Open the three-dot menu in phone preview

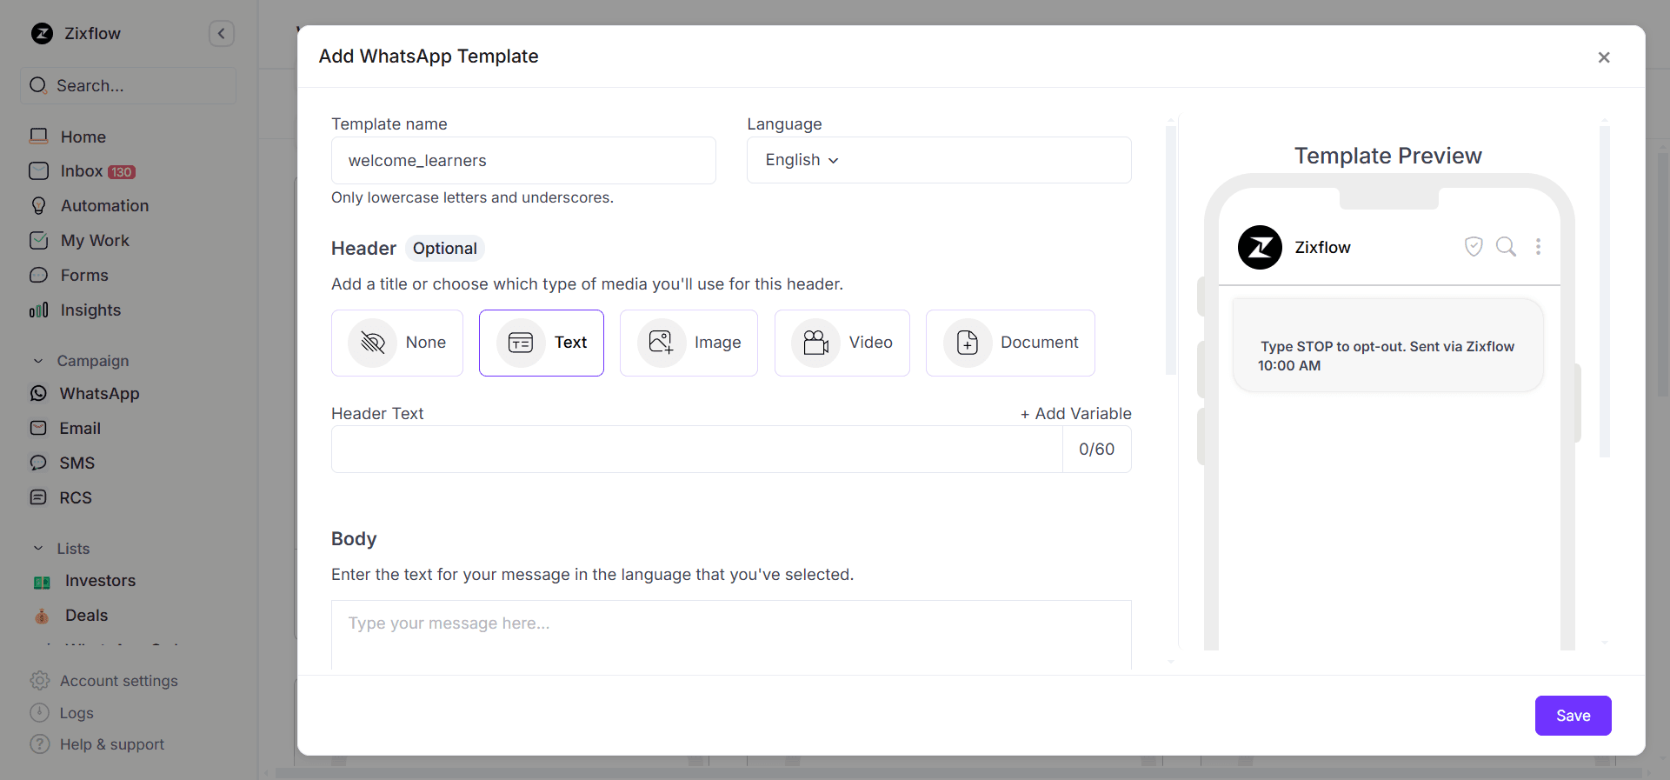(1538, 247)
